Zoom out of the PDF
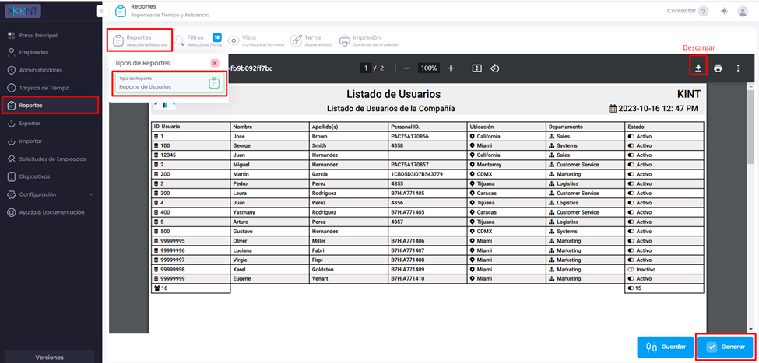Image resolution: width=759 pixels, height=363 pixels. point(406,68)
